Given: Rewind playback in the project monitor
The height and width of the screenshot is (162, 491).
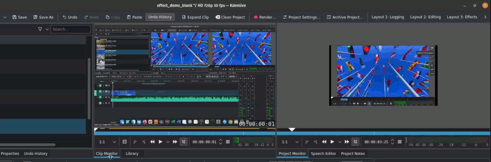Looking at the screenshot, I should coord(325,142).
